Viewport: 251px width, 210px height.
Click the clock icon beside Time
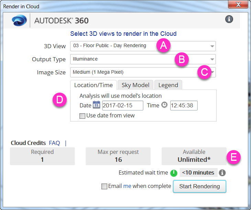pos(164,105)
